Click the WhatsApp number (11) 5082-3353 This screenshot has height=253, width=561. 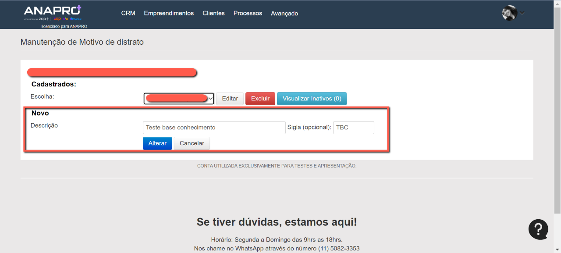click(x=339, y=249)
